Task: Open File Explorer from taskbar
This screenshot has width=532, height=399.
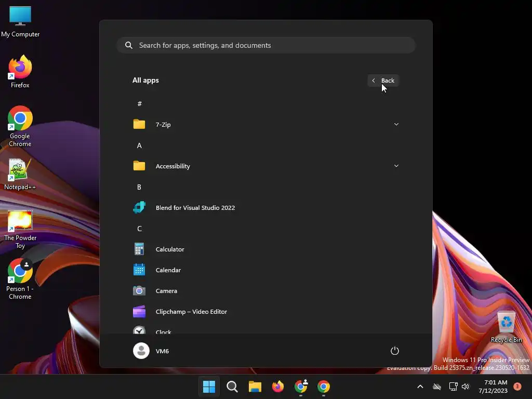Action: pos(255,387)
